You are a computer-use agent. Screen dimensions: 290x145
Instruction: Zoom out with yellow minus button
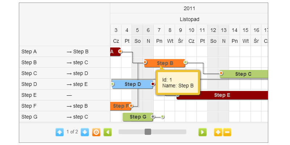click(227, 132)
